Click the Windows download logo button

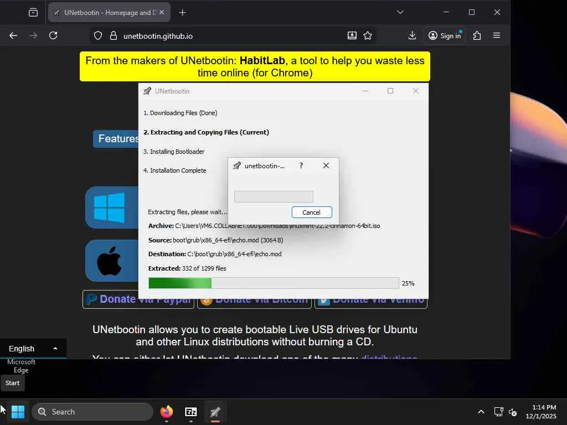pos(112,208)
